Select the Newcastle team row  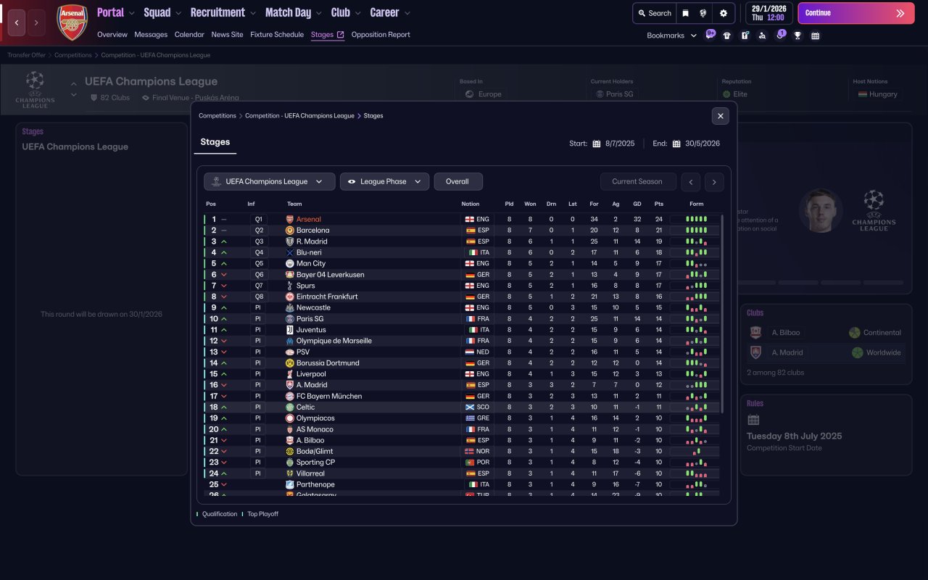click(462, 308)
